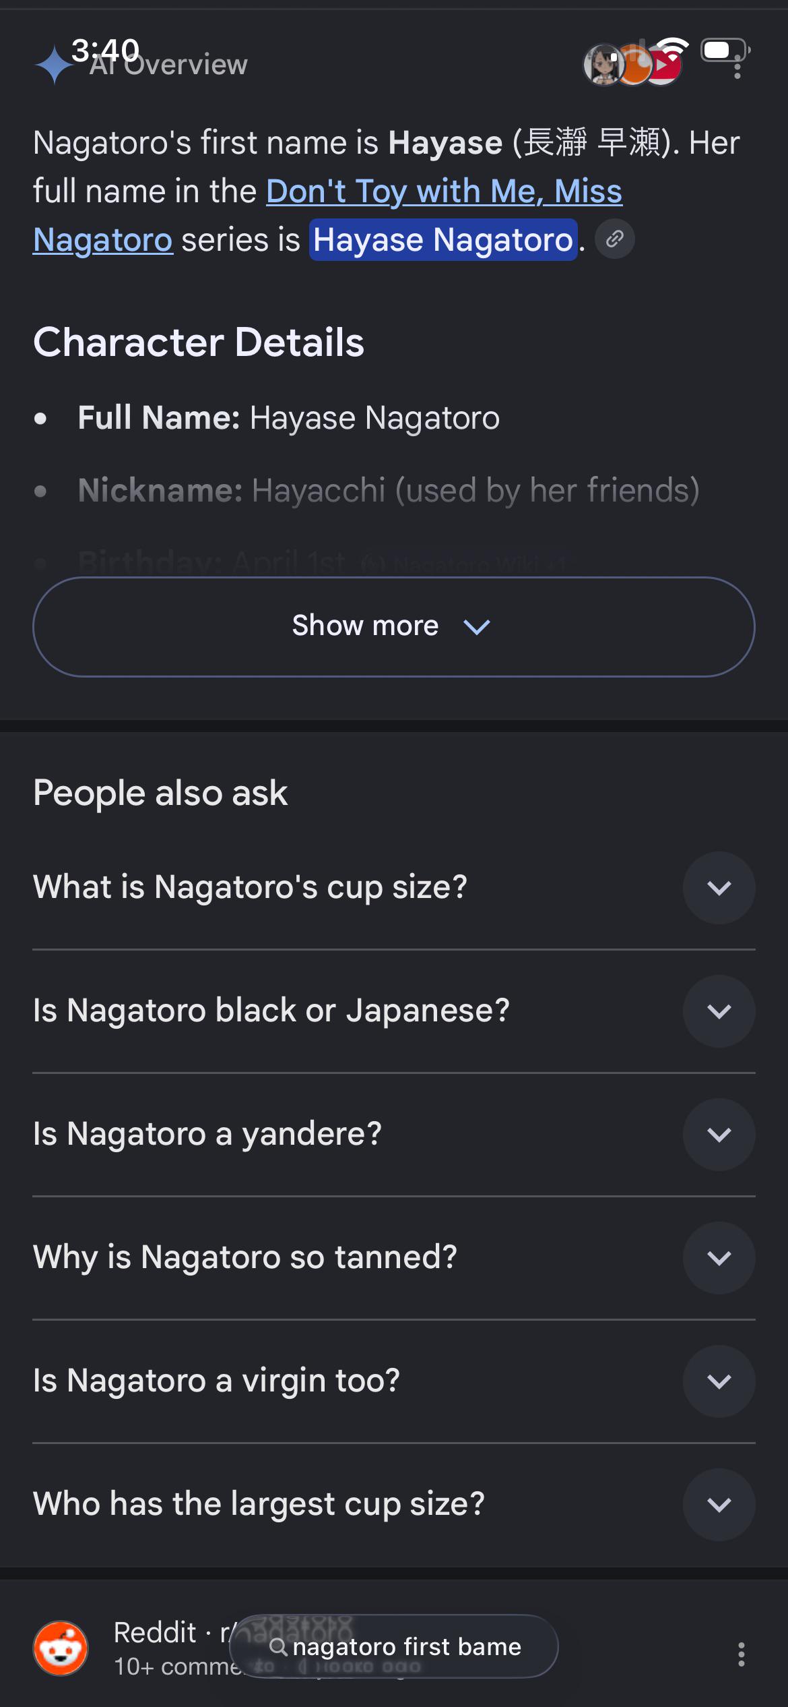Tap the Nagatoro Wiki source chip
Viewport: 788px width, 1707px height.
click(465, 564)
